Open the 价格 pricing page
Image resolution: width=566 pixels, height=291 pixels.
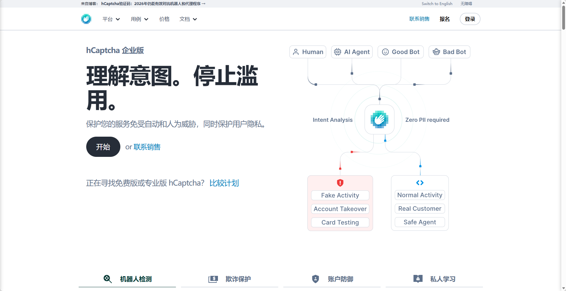point(164,19)
